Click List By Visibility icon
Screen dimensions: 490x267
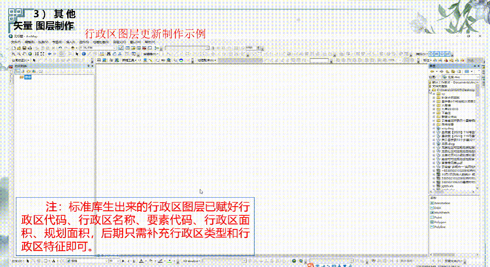[x=29, y=72]
